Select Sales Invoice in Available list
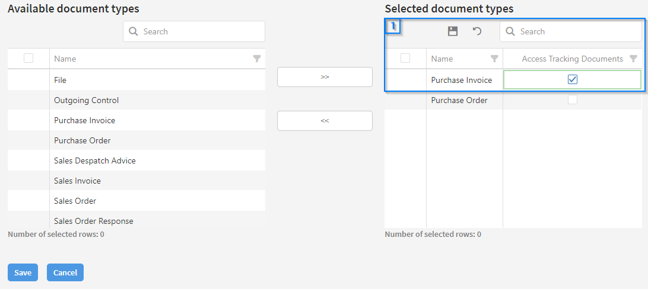648x289 pixels. [x=77, y=181]
